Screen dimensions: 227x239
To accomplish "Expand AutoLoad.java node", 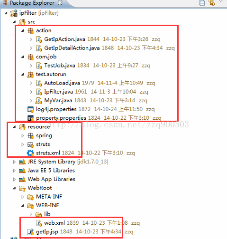I will point(31,83).
